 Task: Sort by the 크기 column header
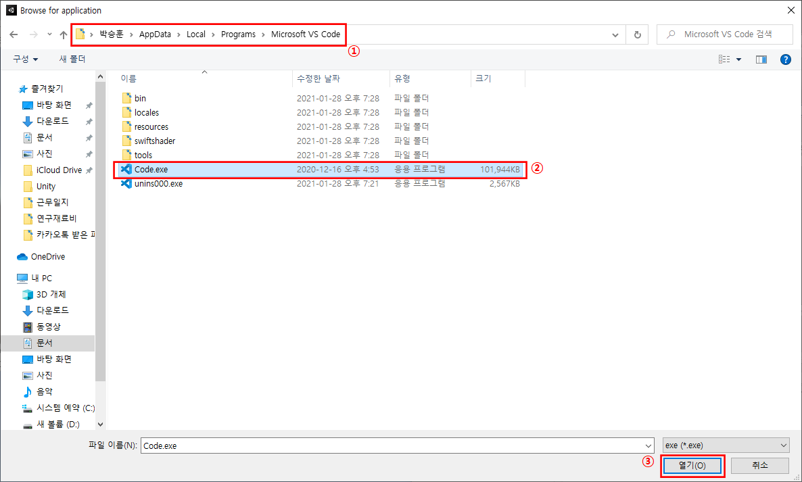(483, 78)
